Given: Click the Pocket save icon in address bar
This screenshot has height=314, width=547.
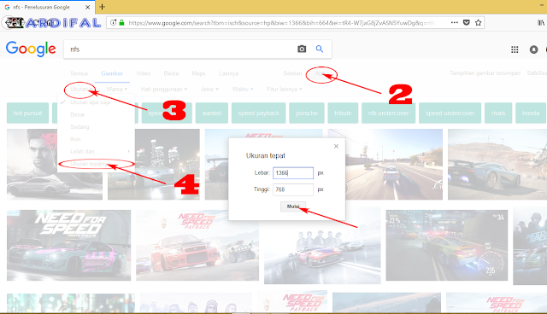Looking at the screenshot, I should [x=467, y=23].
